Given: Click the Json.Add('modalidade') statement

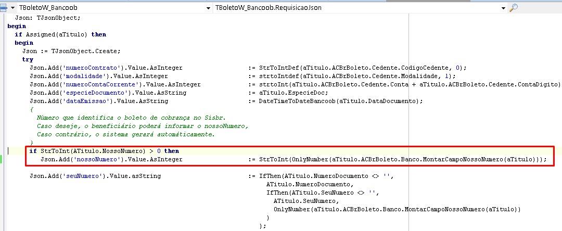Looking at the screenshot, I should 99,76.
